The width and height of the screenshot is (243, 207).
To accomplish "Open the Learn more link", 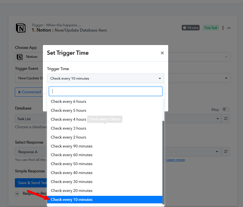I will click(x=176, y=160).
